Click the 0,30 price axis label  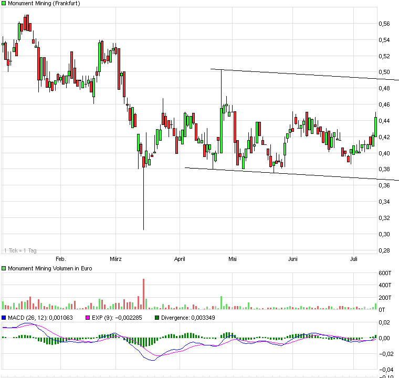384,234
